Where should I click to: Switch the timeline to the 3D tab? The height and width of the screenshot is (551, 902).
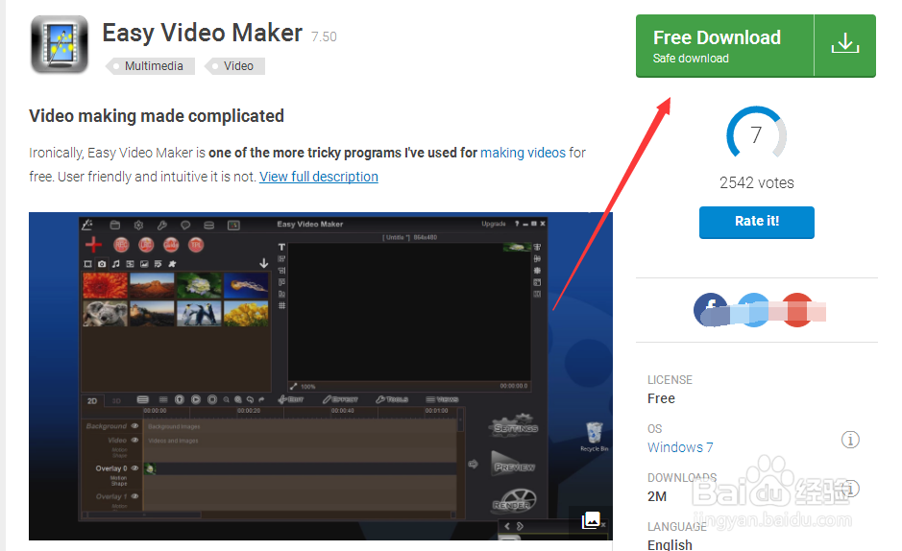tap(116, 401)
